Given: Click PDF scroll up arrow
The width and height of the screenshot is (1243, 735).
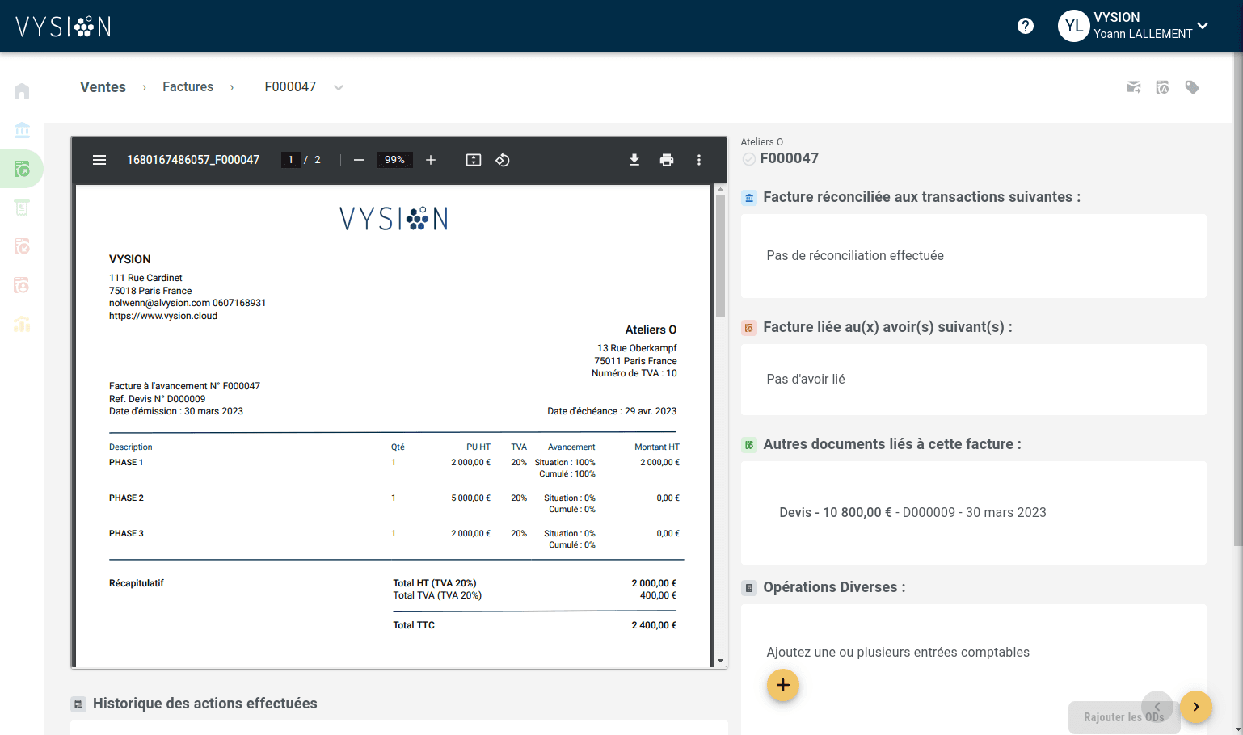Looking at the screenshot, I should [x=721, y=190].
